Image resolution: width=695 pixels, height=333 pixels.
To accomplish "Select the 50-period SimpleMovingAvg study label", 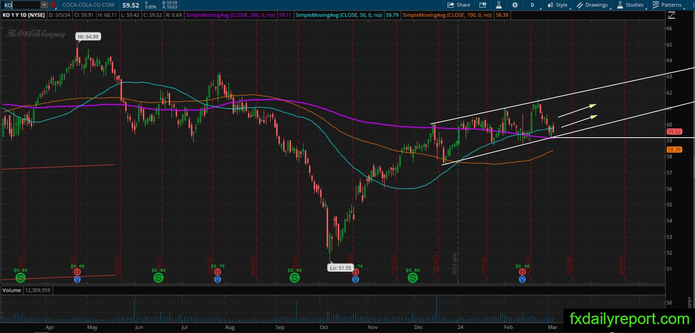I will coord(339,15).
